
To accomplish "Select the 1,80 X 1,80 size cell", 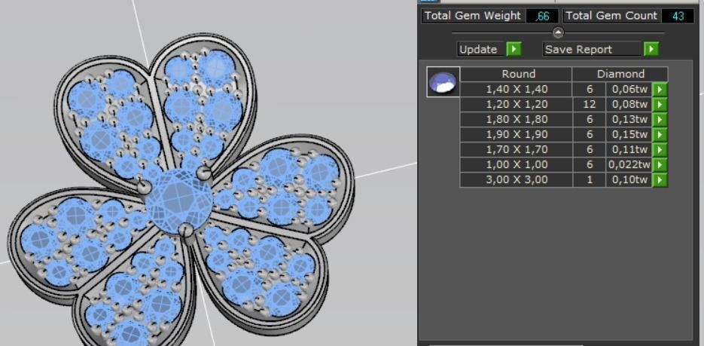I will click(517, 120).
